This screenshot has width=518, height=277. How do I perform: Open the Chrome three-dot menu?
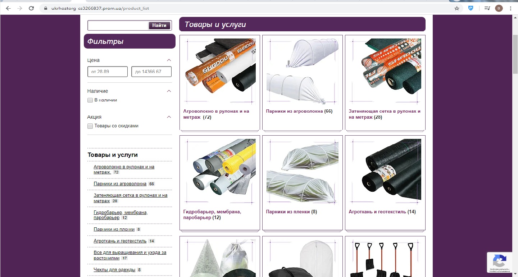click(511, 8)
